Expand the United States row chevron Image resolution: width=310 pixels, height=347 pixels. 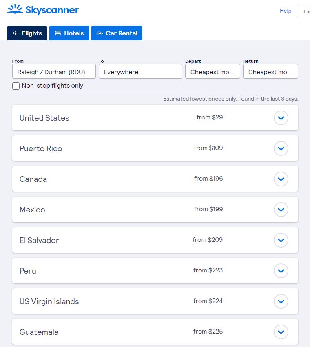click(x=281, y=118)
